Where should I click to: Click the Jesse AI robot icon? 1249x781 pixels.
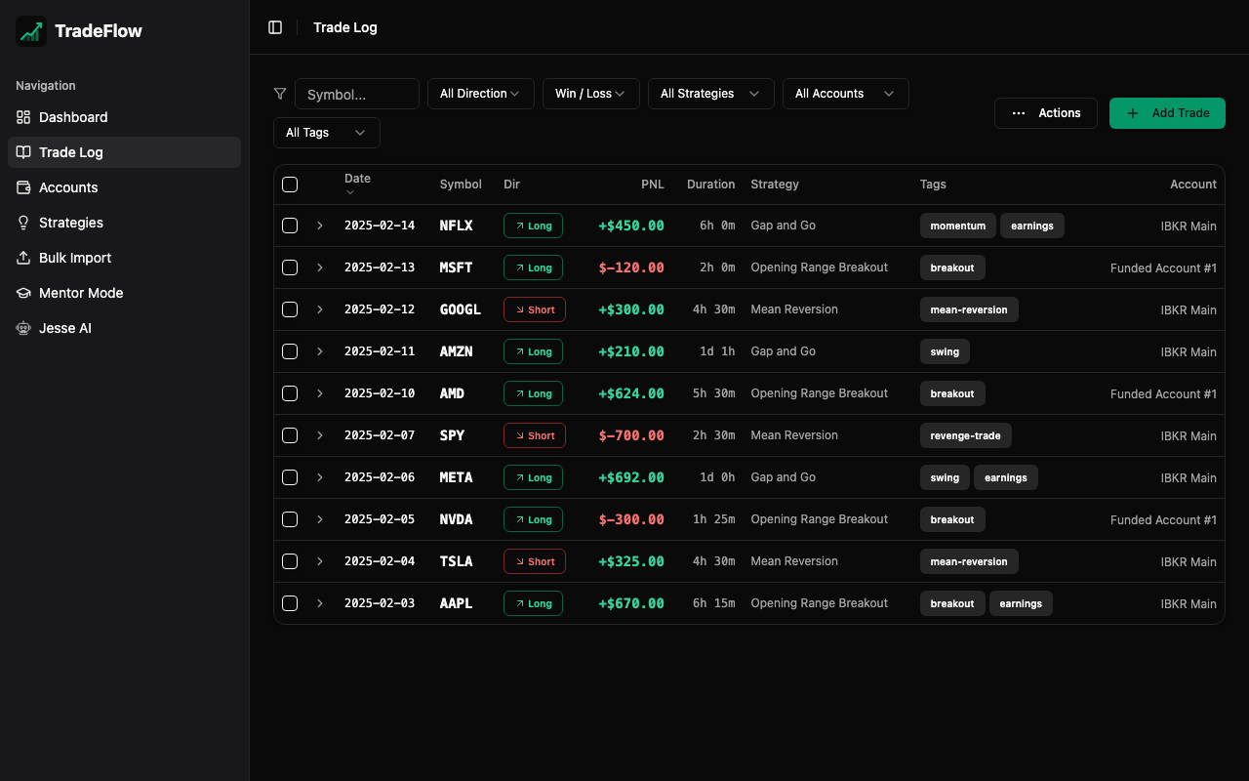point(23,327)
